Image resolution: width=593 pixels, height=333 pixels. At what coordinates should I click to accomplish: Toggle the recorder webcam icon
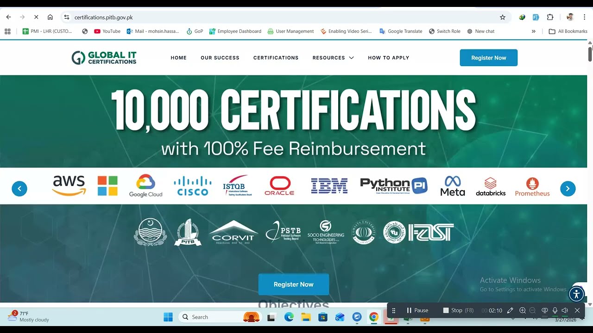[545, 310]
